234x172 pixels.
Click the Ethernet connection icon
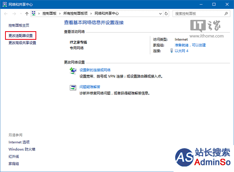click(172, 51)
